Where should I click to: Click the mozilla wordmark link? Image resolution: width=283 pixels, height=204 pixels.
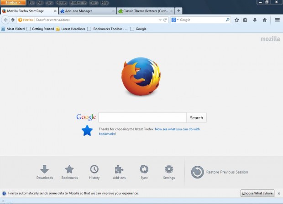[x=270, y=39]
